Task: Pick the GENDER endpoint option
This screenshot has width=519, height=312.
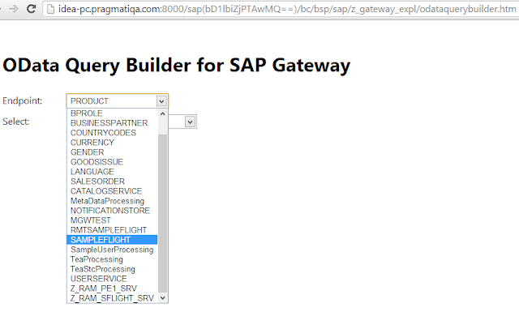Action: click(112, 152)
